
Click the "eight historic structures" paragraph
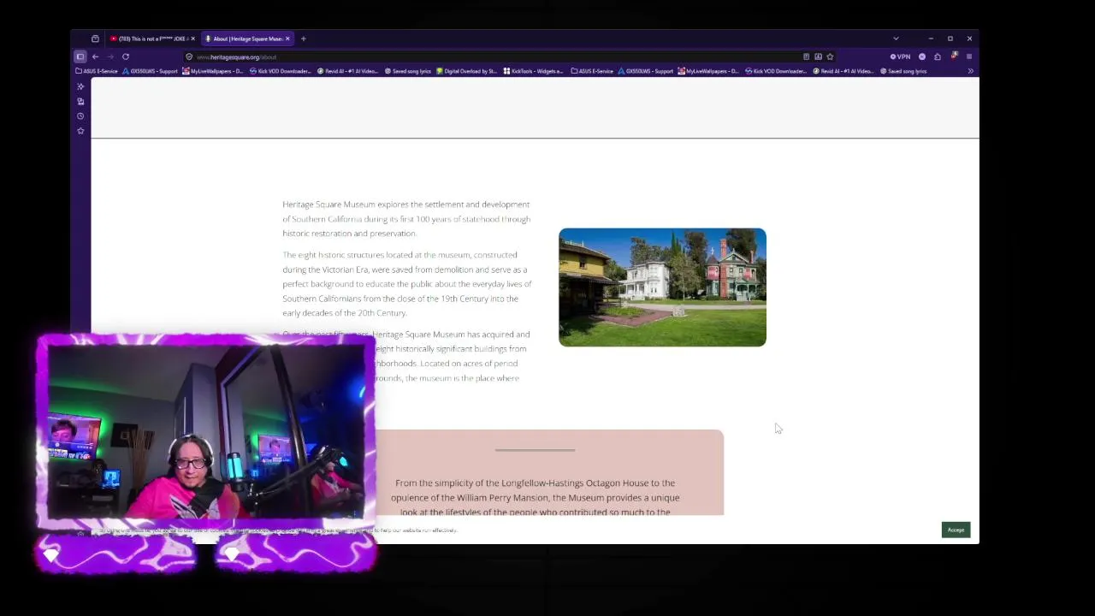coord(407,284)
